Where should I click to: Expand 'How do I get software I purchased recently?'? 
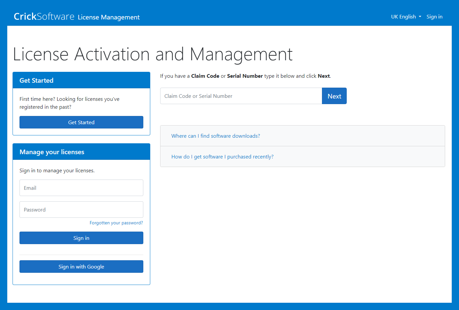tap(222, 157)
